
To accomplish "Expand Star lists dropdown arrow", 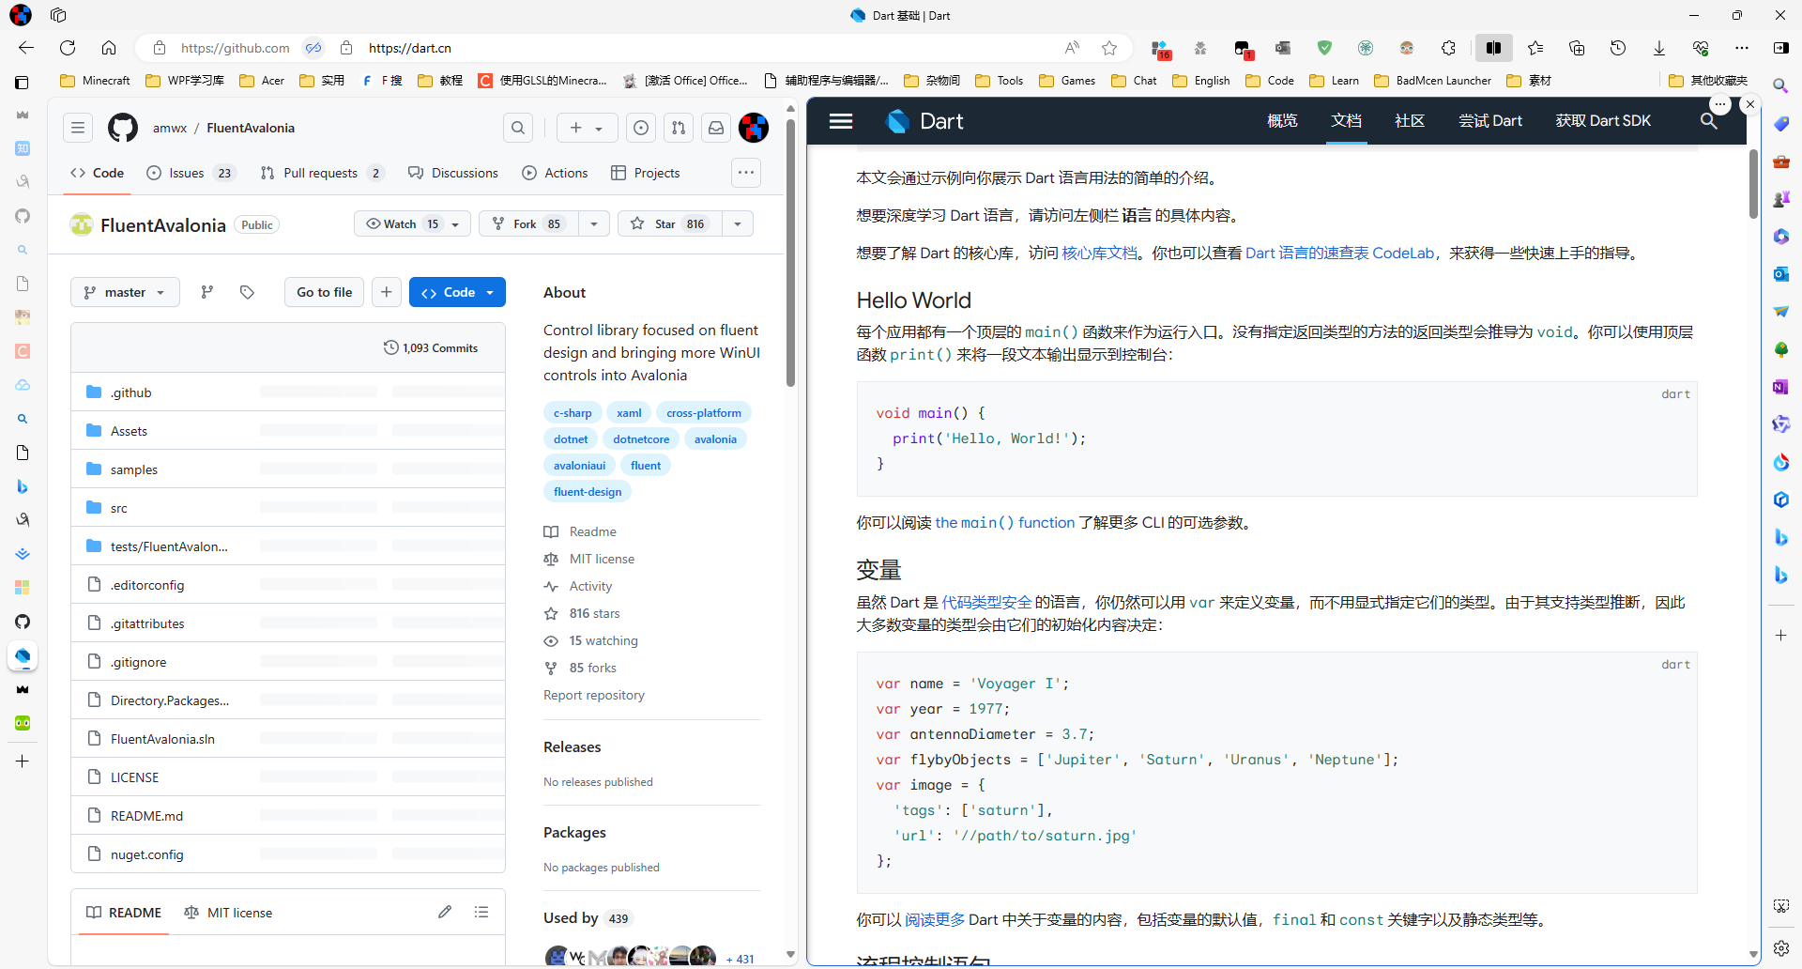I will (x=738, y=223).
